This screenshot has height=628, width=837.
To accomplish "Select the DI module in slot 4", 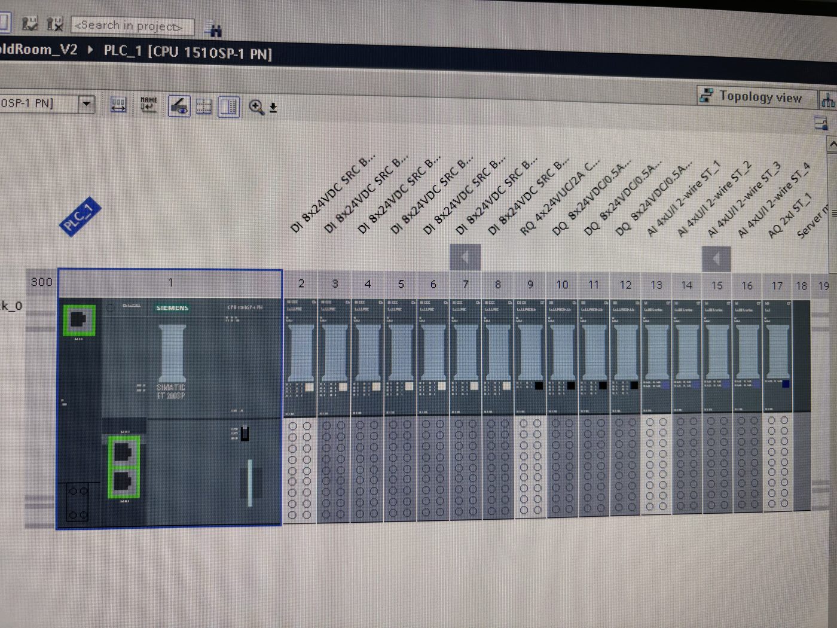I will pyautogui.click(x=367, y=357).
